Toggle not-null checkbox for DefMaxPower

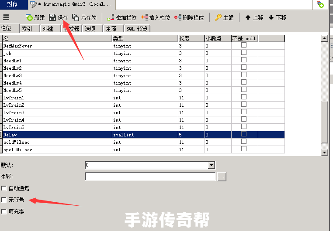point(244,45)
